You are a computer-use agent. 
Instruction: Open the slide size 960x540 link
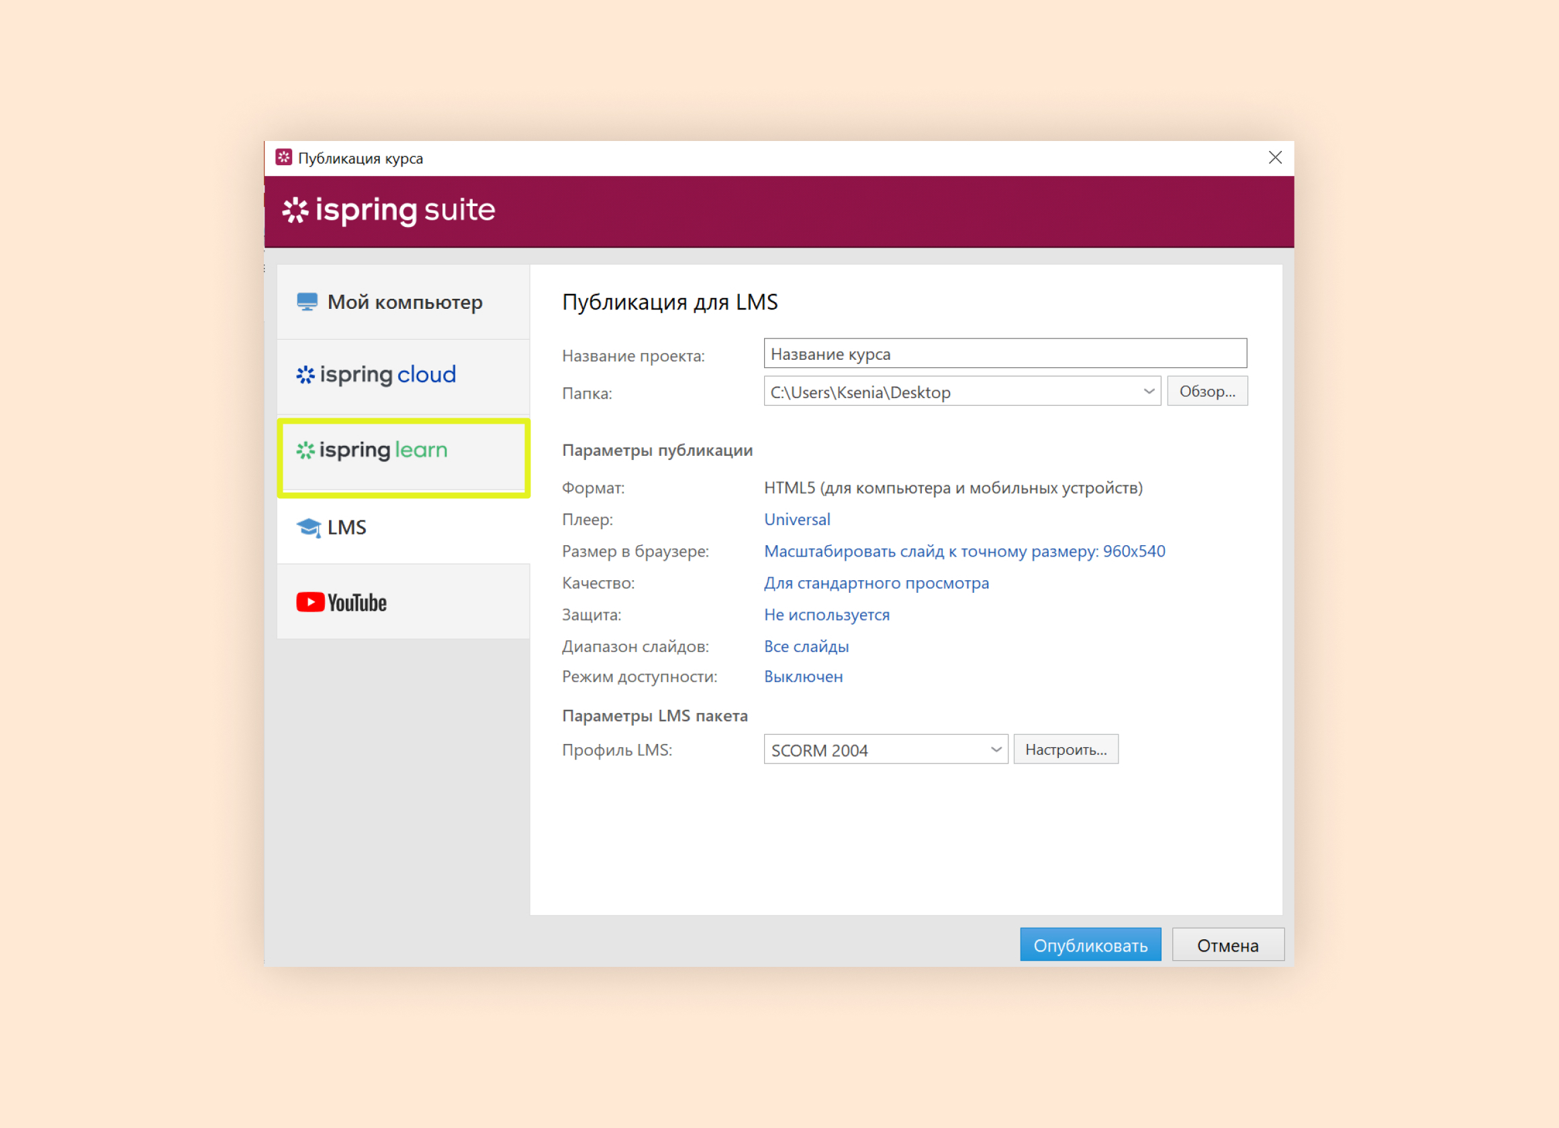tap(964, 551)
